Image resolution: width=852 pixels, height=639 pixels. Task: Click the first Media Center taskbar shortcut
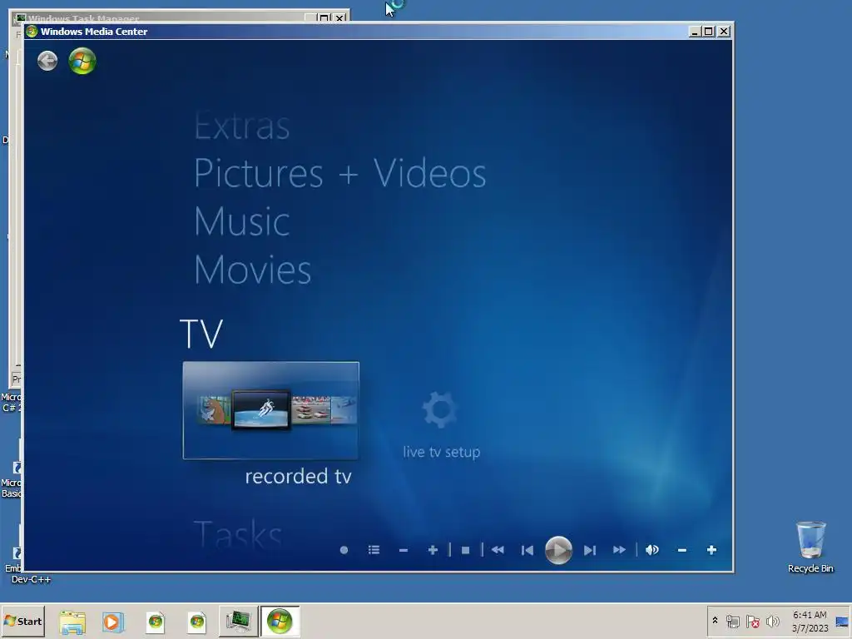tap(156, 622)
